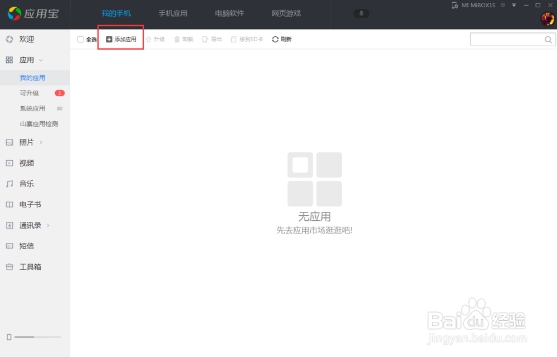
Task: Open the 我的手机 tab
Action: tap(116, 13)
